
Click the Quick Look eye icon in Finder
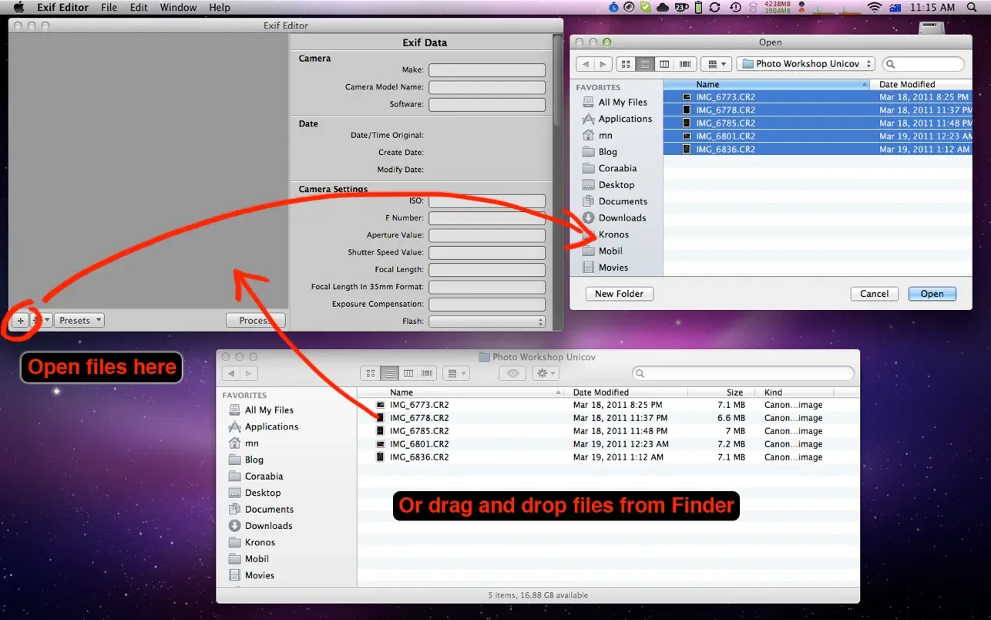511,373
